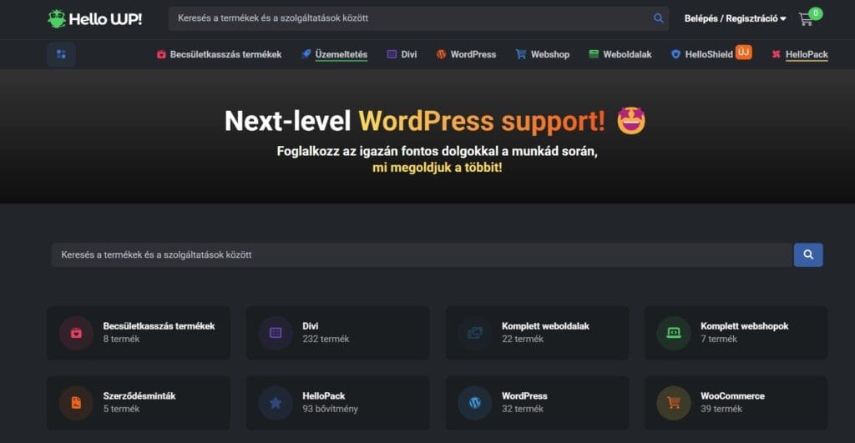Screen dimensions: 855x443
Task: Click the '32 termék' count text
Action: coord(523,409)
